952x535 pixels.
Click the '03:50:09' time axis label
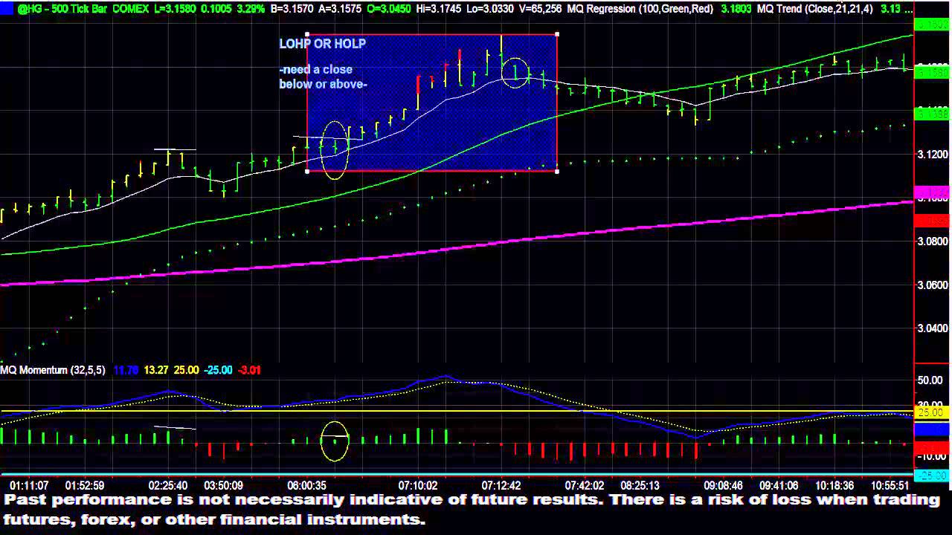click(x=222, y=485)
